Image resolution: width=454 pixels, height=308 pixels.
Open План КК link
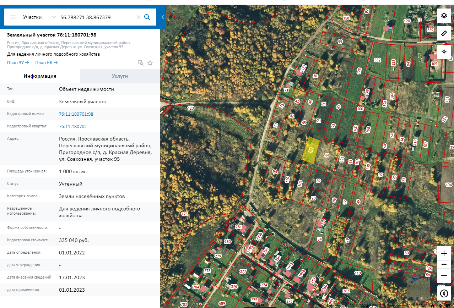(x=46, y=63)
